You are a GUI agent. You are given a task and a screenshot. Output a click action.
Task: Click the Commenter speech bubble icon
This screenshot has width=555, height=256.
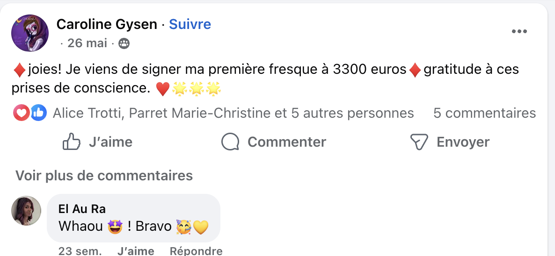tap(230, 142)
